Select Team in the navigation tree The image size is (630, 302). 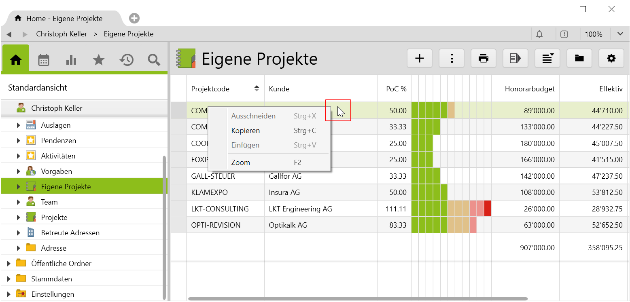49,202
